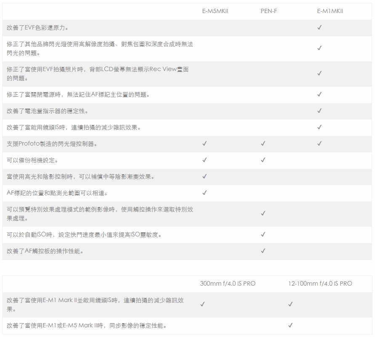Select the row about 特別效果處理模式 touch preview

click(100, 214)
